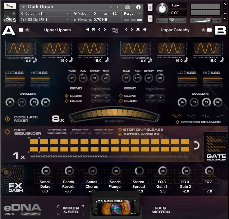Screen dimensions: 229x219
Task: Click the Tune knob
Action: coord(162,9)
